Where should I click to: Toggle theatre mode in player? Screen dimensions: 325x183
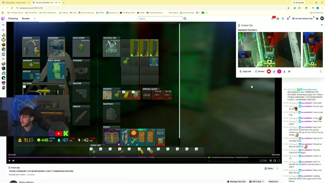tap(275, 161)
